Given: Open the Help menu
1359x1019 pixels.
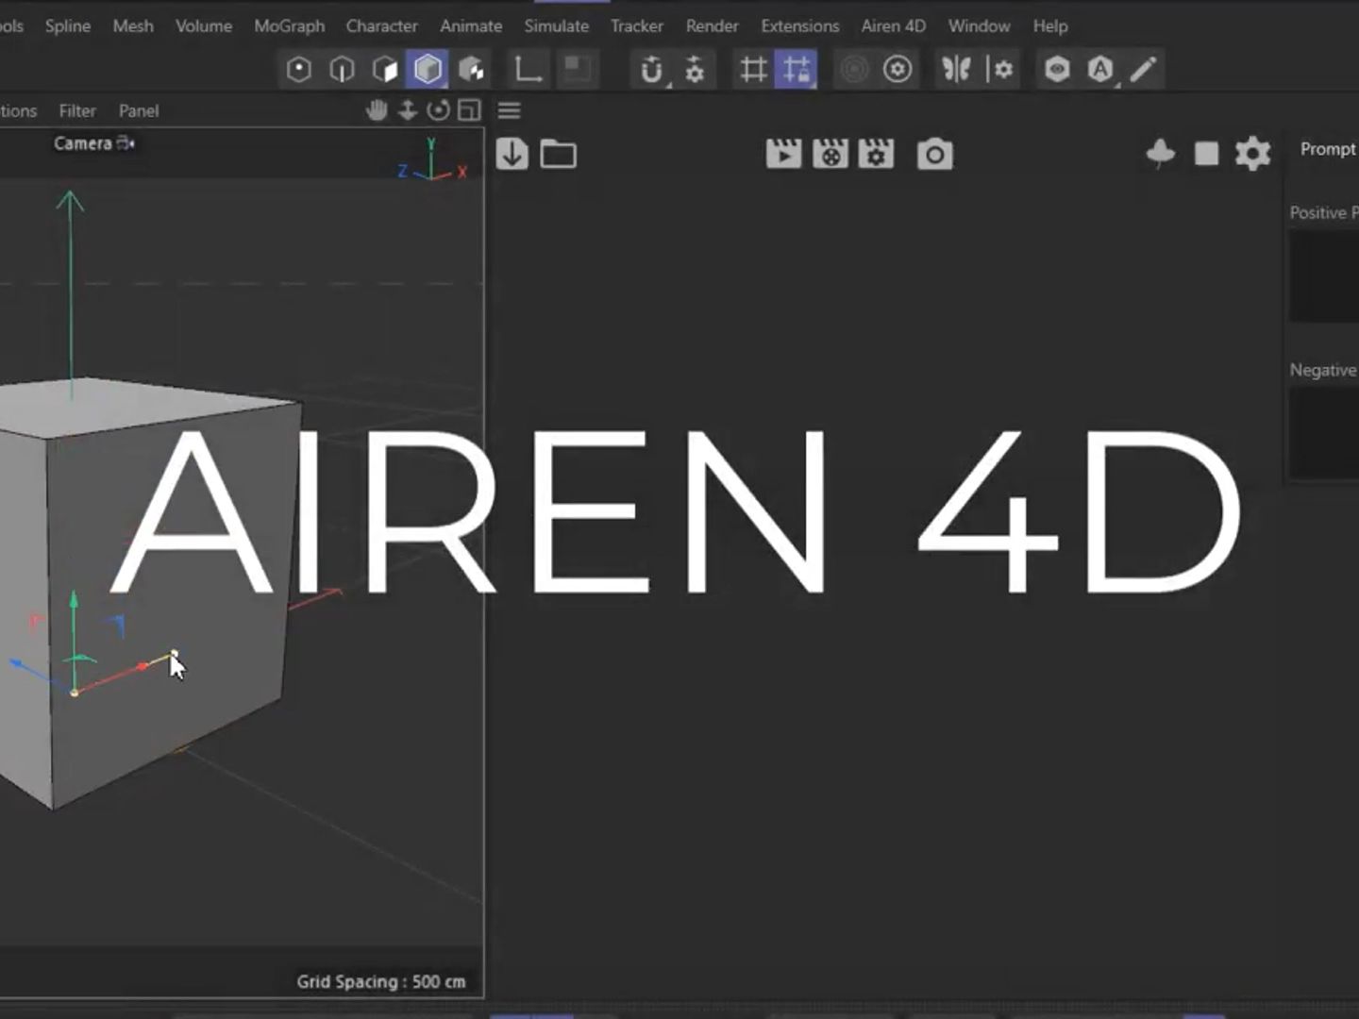Looking at the screenshot, I should pos(1050,26).
